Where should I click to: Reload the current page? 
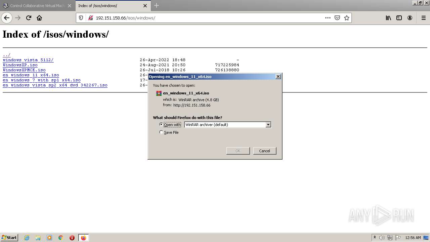[x=29, y=18]
